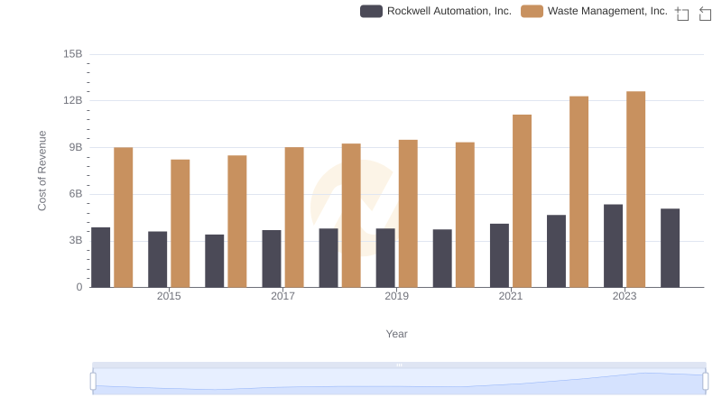This screenshot has height=416, width=722.
Task: Click the Rockwell Automation bar for 2015
Action: point(157,259)
